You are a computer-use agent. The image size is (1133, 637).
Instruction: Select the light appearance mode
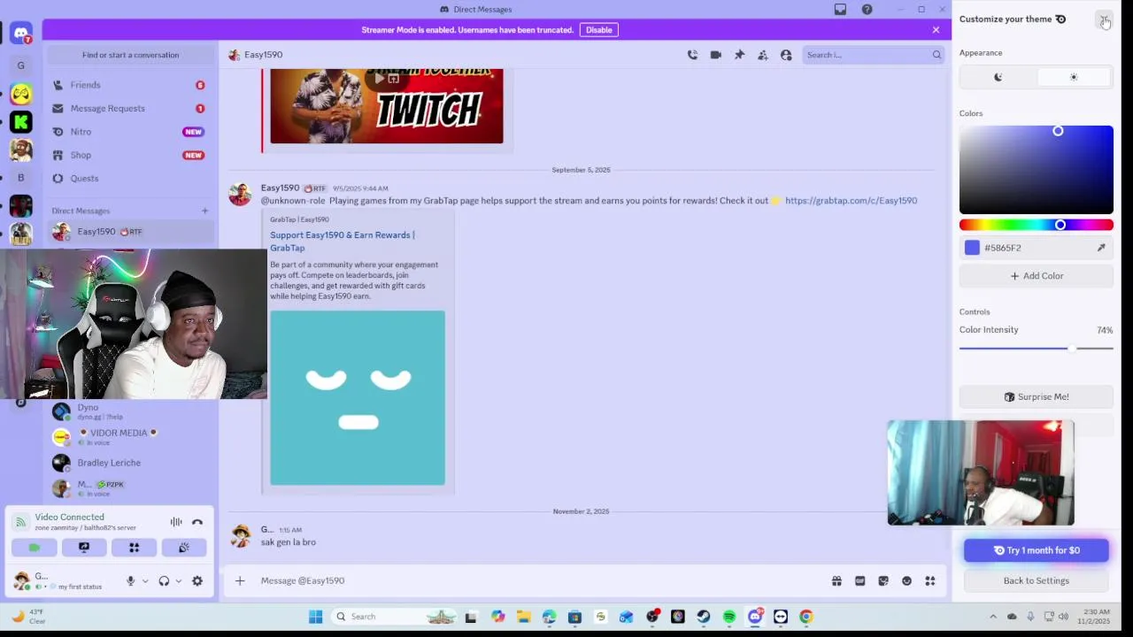[x=1074, y=77]
